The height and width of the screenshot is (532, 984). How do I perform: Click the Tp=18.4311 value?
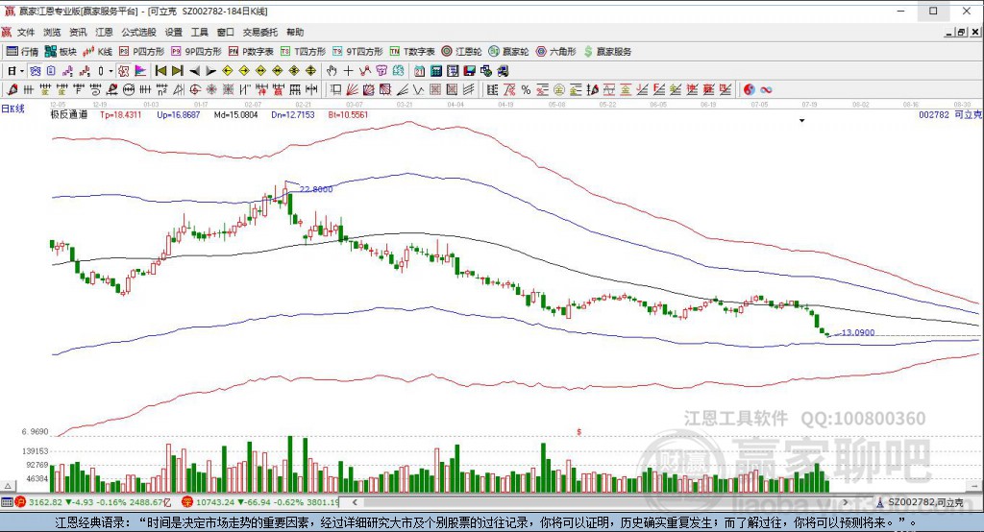click(120, 115)
